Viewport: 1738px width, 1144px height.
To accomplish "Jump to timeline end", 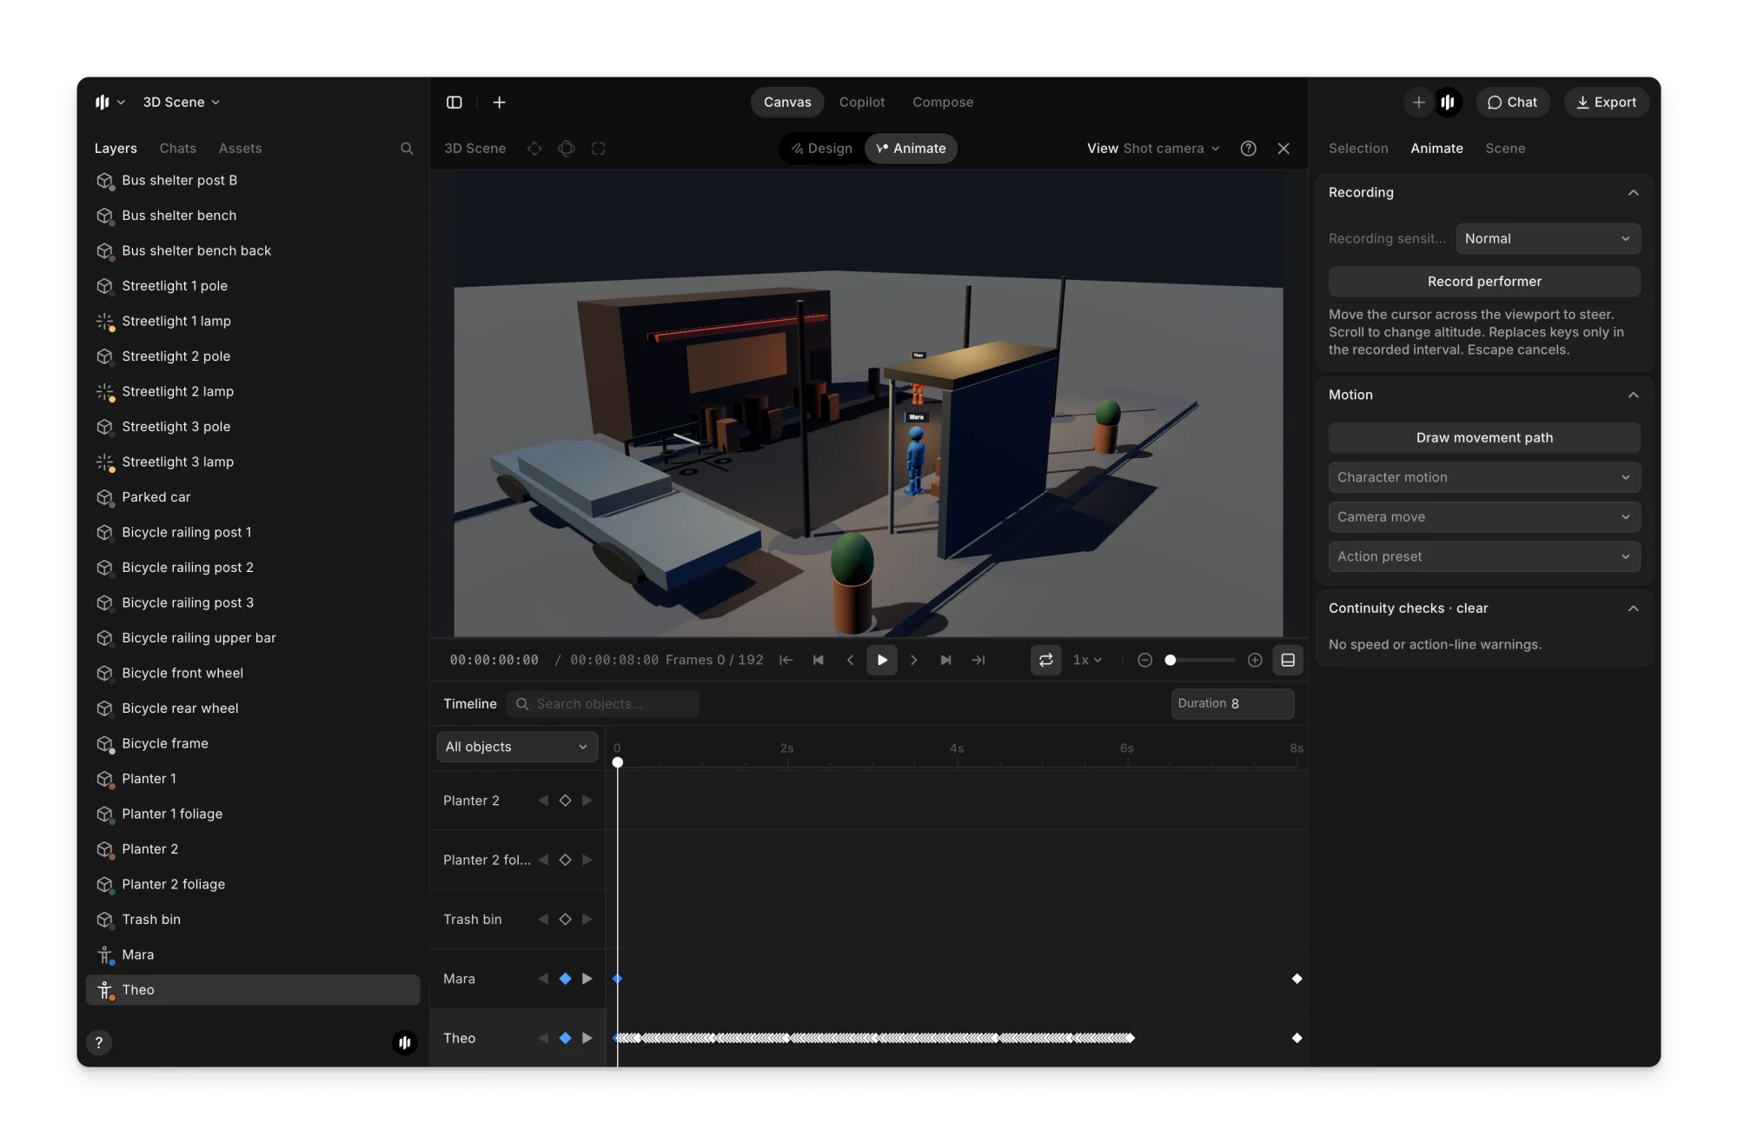I will click(978, 661).
